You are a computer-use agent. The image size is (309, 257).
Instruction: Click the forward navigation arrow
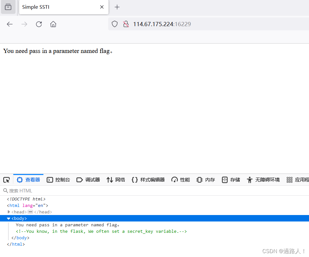point(24,24)
